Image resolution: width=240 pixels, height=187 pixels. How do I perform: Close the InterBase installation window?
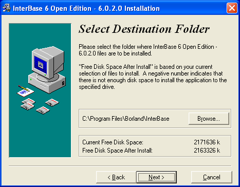232,8
